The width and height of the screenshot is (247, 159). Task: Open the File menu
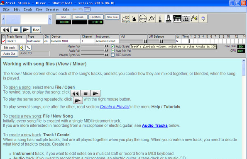point(6,10)
